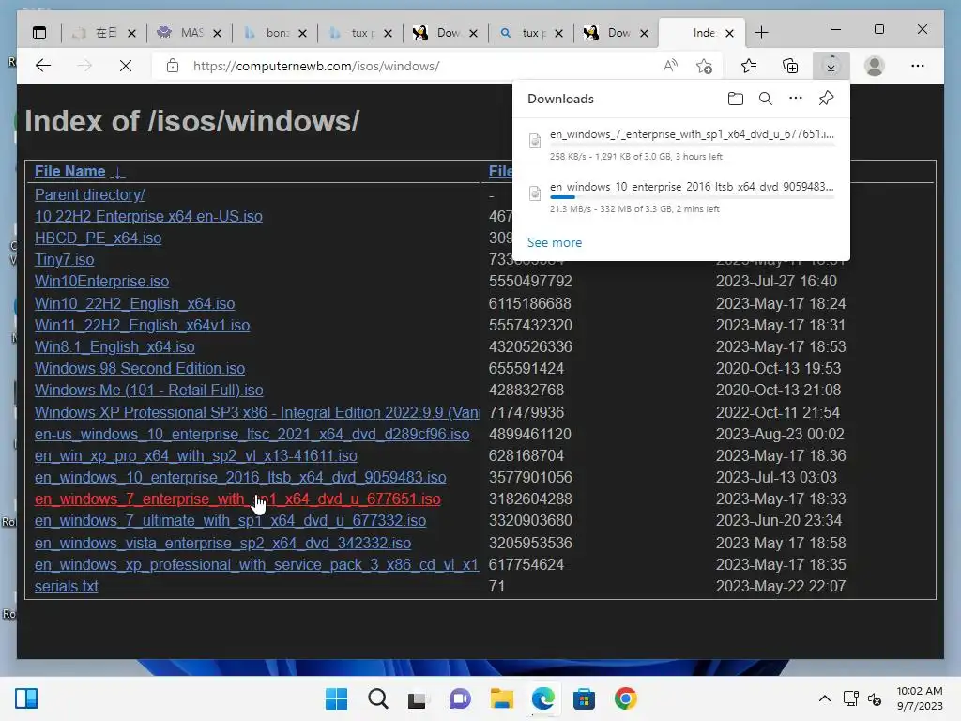
Task: Open the taskbar clock showing 10:02 AM
Action: pos(920,698)
